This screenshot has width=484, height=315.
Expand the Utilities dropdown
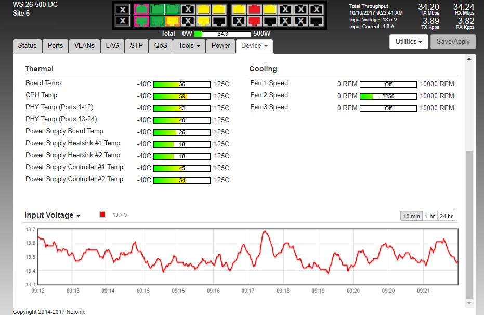click(409, 42)
